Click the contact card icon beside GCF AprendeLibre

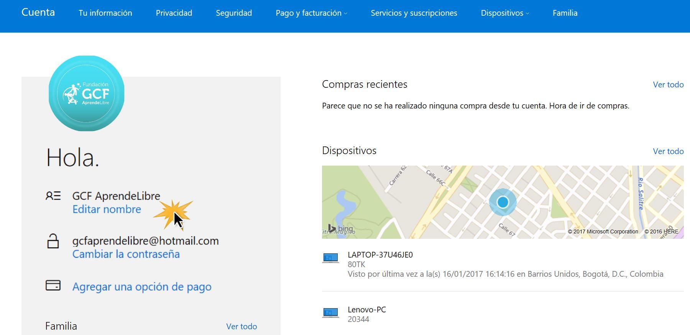53,196
